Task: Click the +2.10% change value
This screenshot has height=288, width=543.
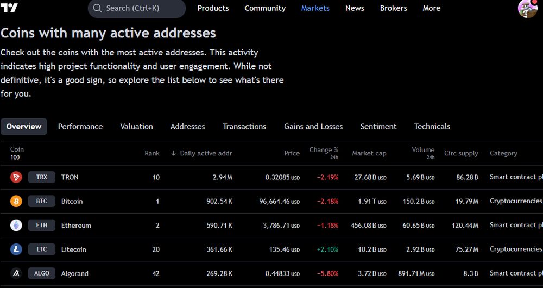Action: click(327, 249)
